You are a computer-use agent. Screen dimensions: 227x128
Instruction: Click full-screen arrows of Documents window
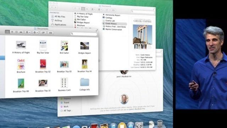tap(97, 30)
